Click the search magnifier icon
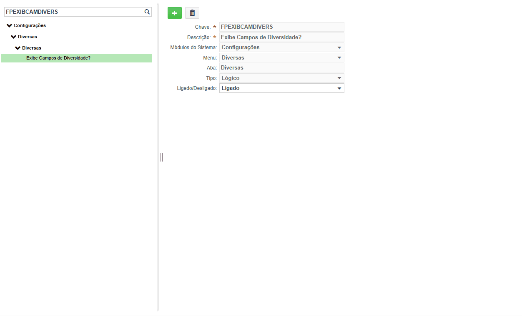The image size is (522, 316). tap(147, 12)
